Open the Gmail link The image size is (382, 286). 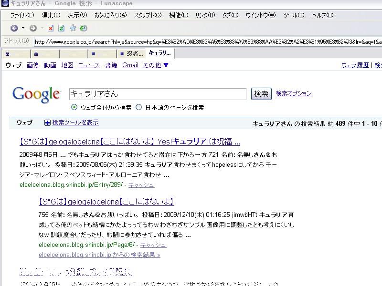[x=130, y=65]
